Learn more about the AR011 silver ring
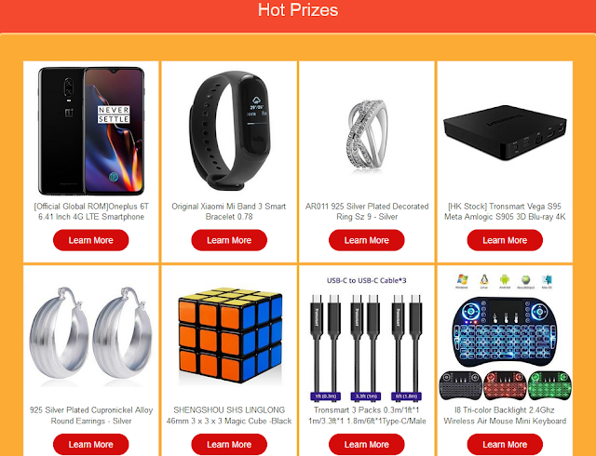This screenshot has width=596, height=456. [367, 240]
